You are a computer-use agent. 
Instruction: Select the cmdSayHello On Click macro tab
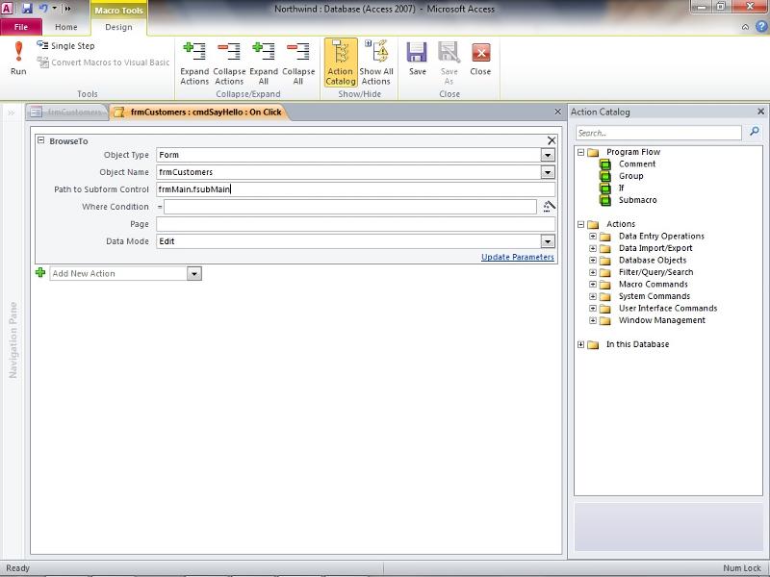[199, 113]
